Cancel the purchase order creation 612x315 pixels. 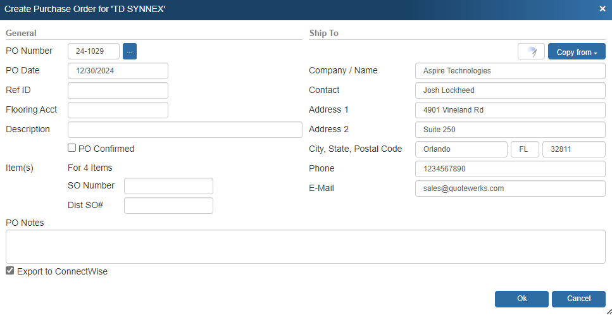click(578, 299)
